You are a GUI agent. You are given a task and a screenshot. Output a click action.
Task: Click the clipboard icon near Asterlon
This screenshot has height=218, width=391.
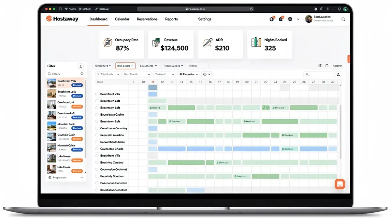[x=327, y=66]
